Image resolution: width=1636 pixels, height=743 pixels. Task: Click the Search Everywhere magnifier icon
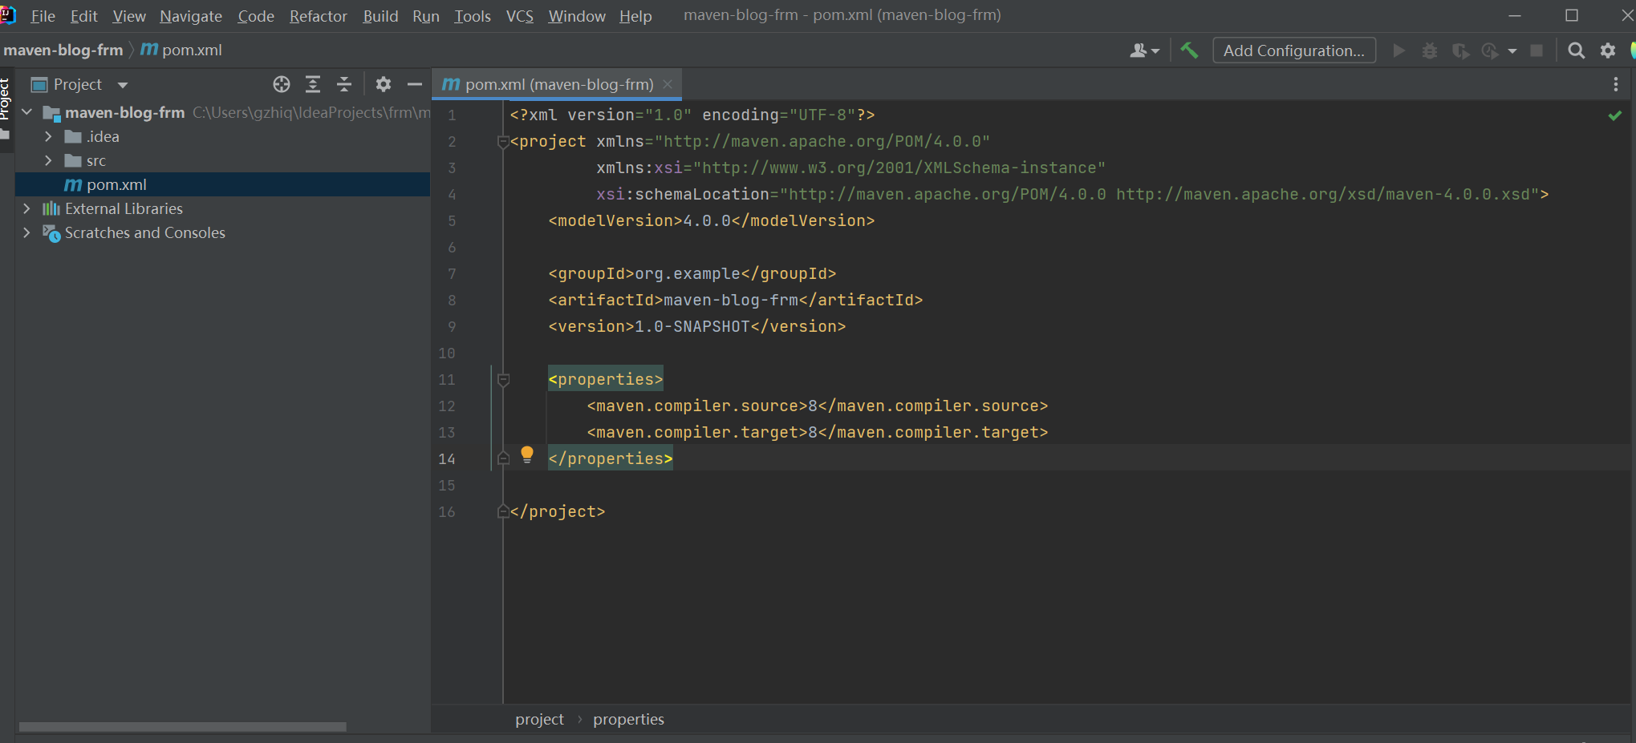[1576, 50]
